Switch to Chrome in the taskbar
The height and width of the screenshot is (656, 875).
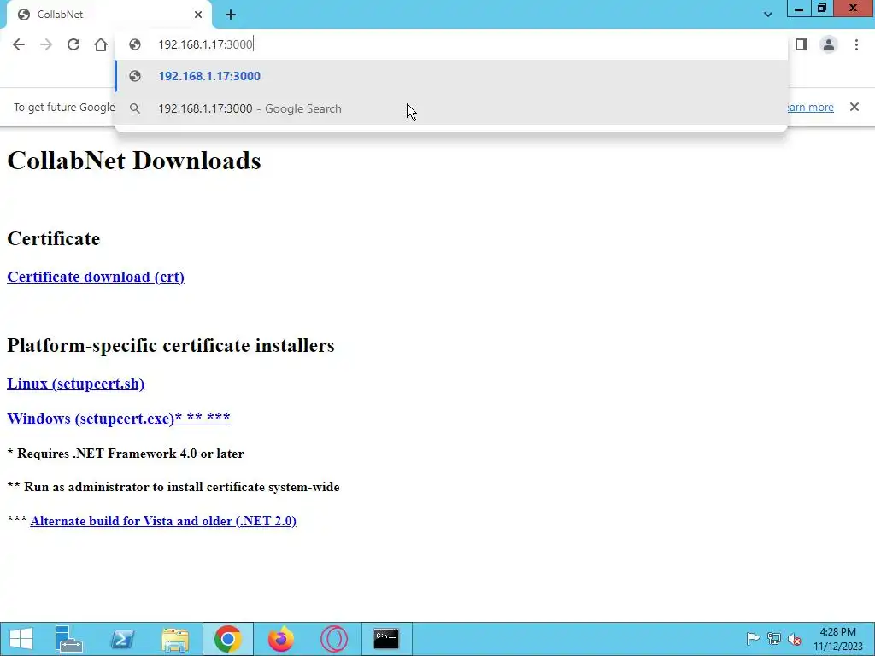[x=227, y=639]
